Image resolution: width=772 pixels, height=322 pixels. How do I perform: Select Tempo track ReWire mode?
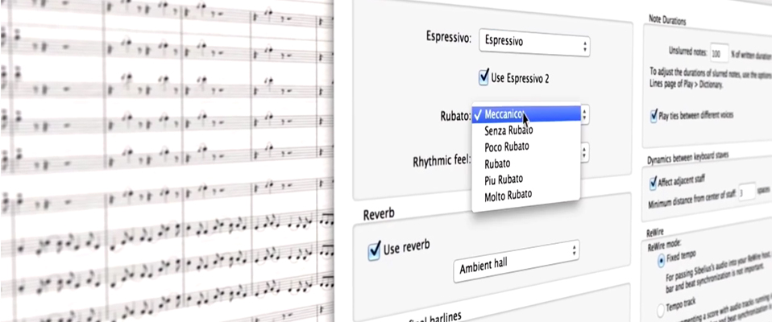662,310
